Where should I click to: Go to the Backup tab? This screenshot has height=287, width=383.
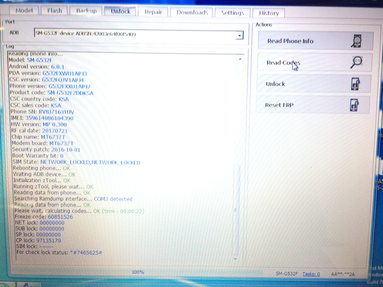86,11
